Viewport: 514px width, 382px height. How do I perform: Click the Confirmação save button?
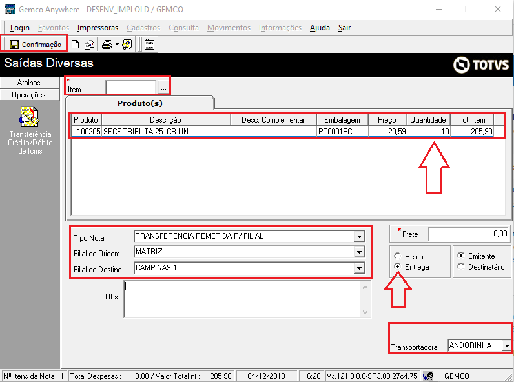click(35, 45)
